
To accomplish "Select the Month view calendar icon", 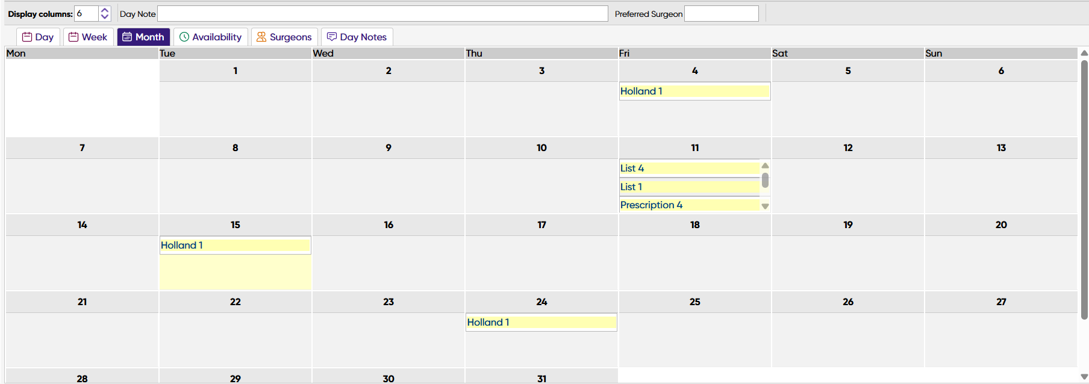I will coord(127,37).
